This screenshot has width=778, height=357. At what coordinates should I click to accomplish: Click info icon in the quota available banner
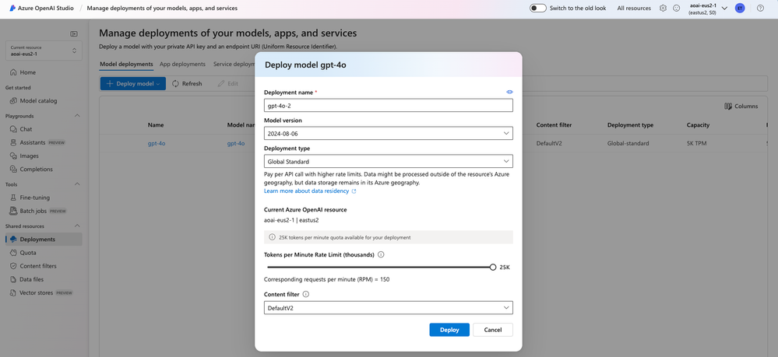(272, 237)
